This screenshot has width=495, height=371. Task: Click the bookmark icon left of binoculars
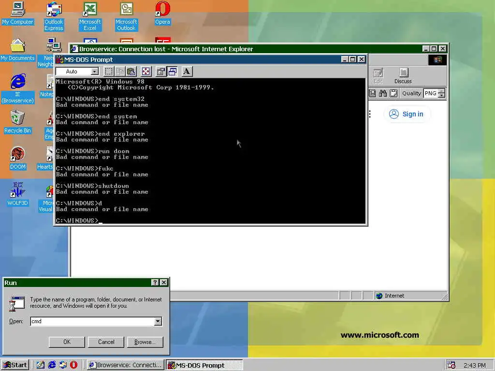373,93
